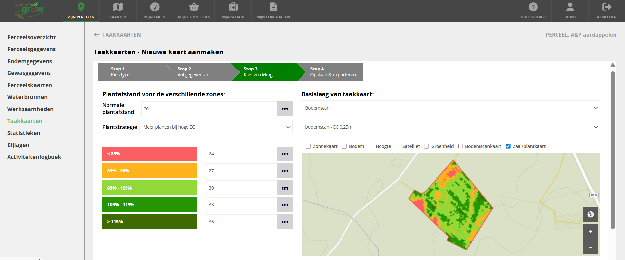
Task: Open the Mijn Percelen pin icon
Action: pos(81,7)
